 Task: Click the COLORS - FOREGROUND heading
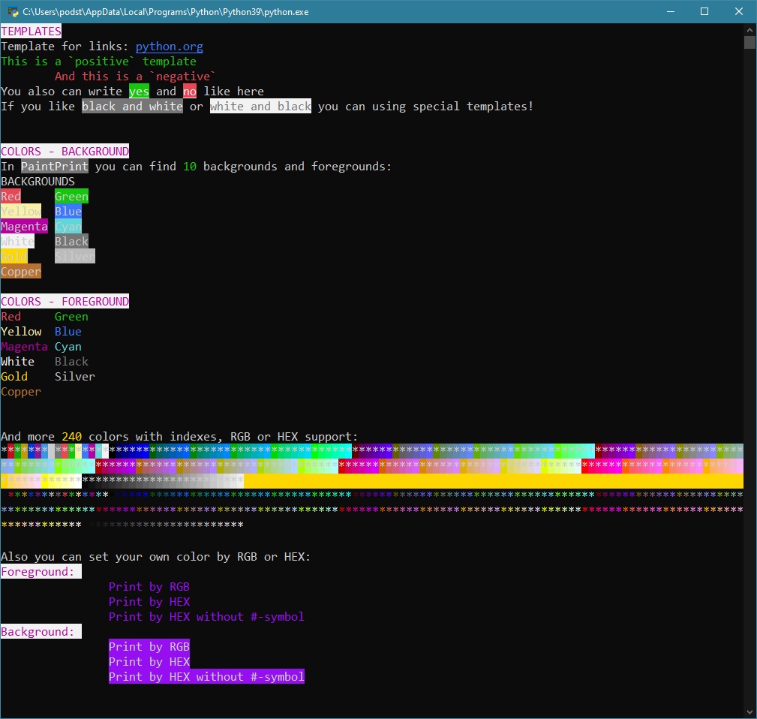65,302
